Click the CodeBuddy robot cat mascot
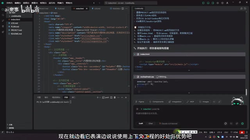Image resolution: width=250 pixels, height=140 pixels. coord(237,101)
